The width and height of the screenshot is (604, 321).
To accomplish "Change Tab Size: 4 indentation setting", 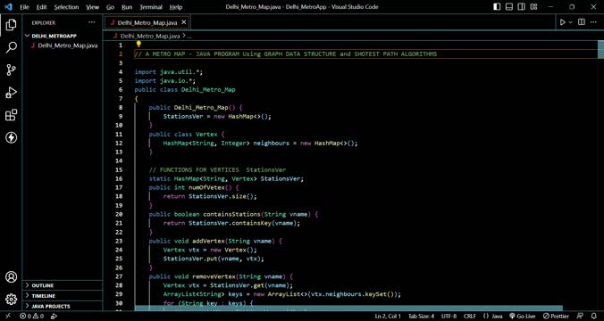I will [x=421, y=316].
